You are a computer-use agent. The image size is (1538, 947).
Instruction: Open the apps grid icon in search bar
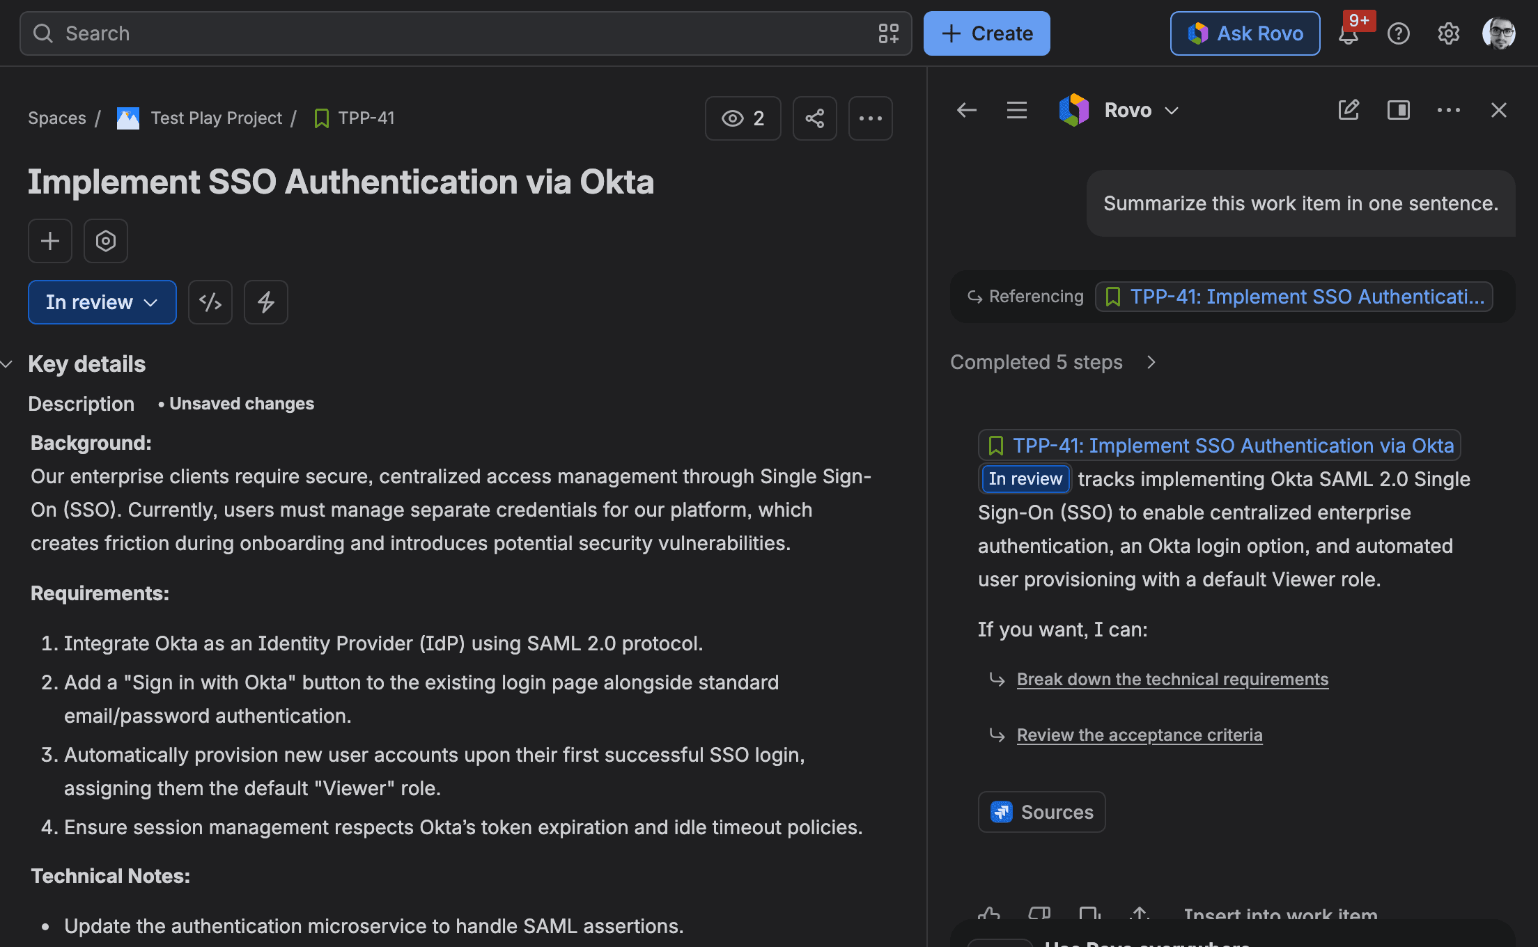pyautogui.click(x=888, y=33)
